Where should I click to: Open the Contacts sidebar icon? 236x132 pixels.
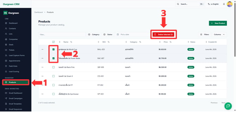coord(6,28)
